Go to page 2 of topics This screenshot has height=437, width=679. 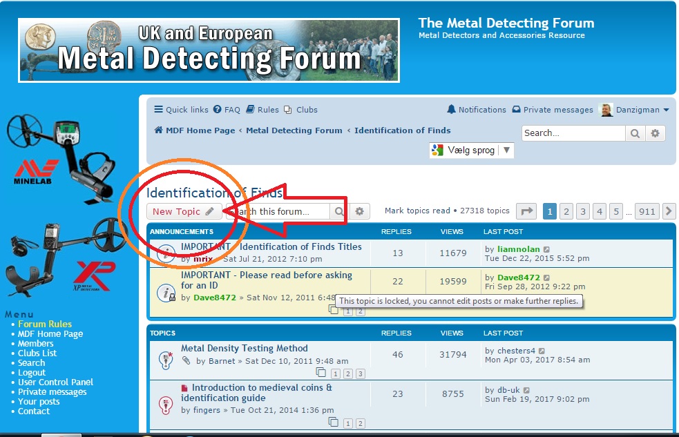pos(566,211)
